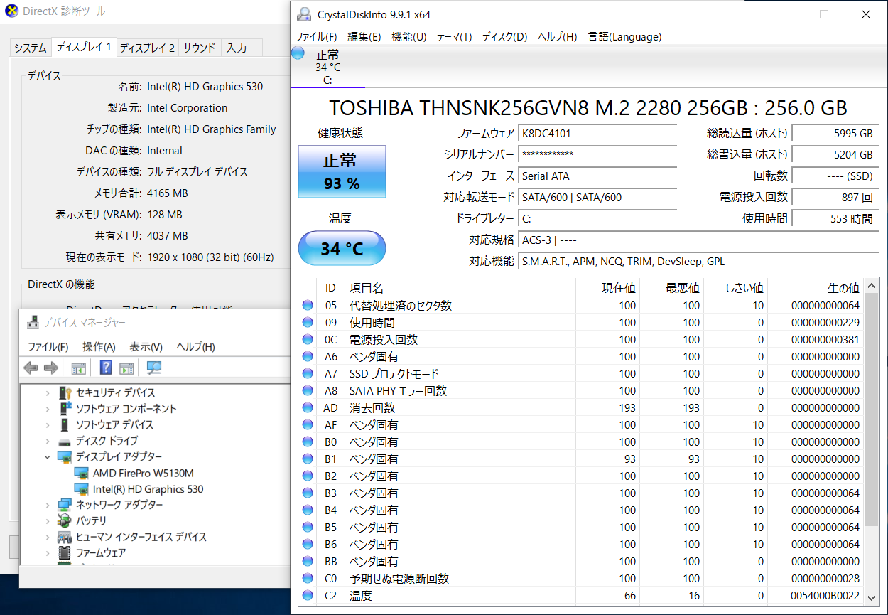Click the 健康状態 label
The image size is (888, 615).
click(x=342, y=133)
